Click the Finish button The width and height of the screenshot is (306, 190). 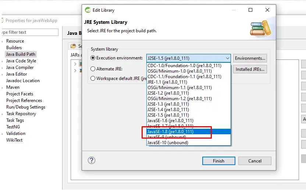[x=218, y=161]
